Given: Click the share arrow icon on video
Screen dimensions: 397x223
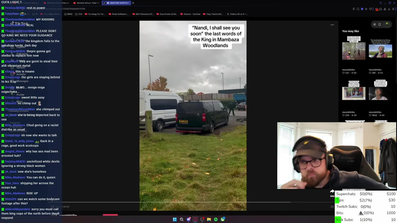Looking at the screenshot, I should 332,192.
